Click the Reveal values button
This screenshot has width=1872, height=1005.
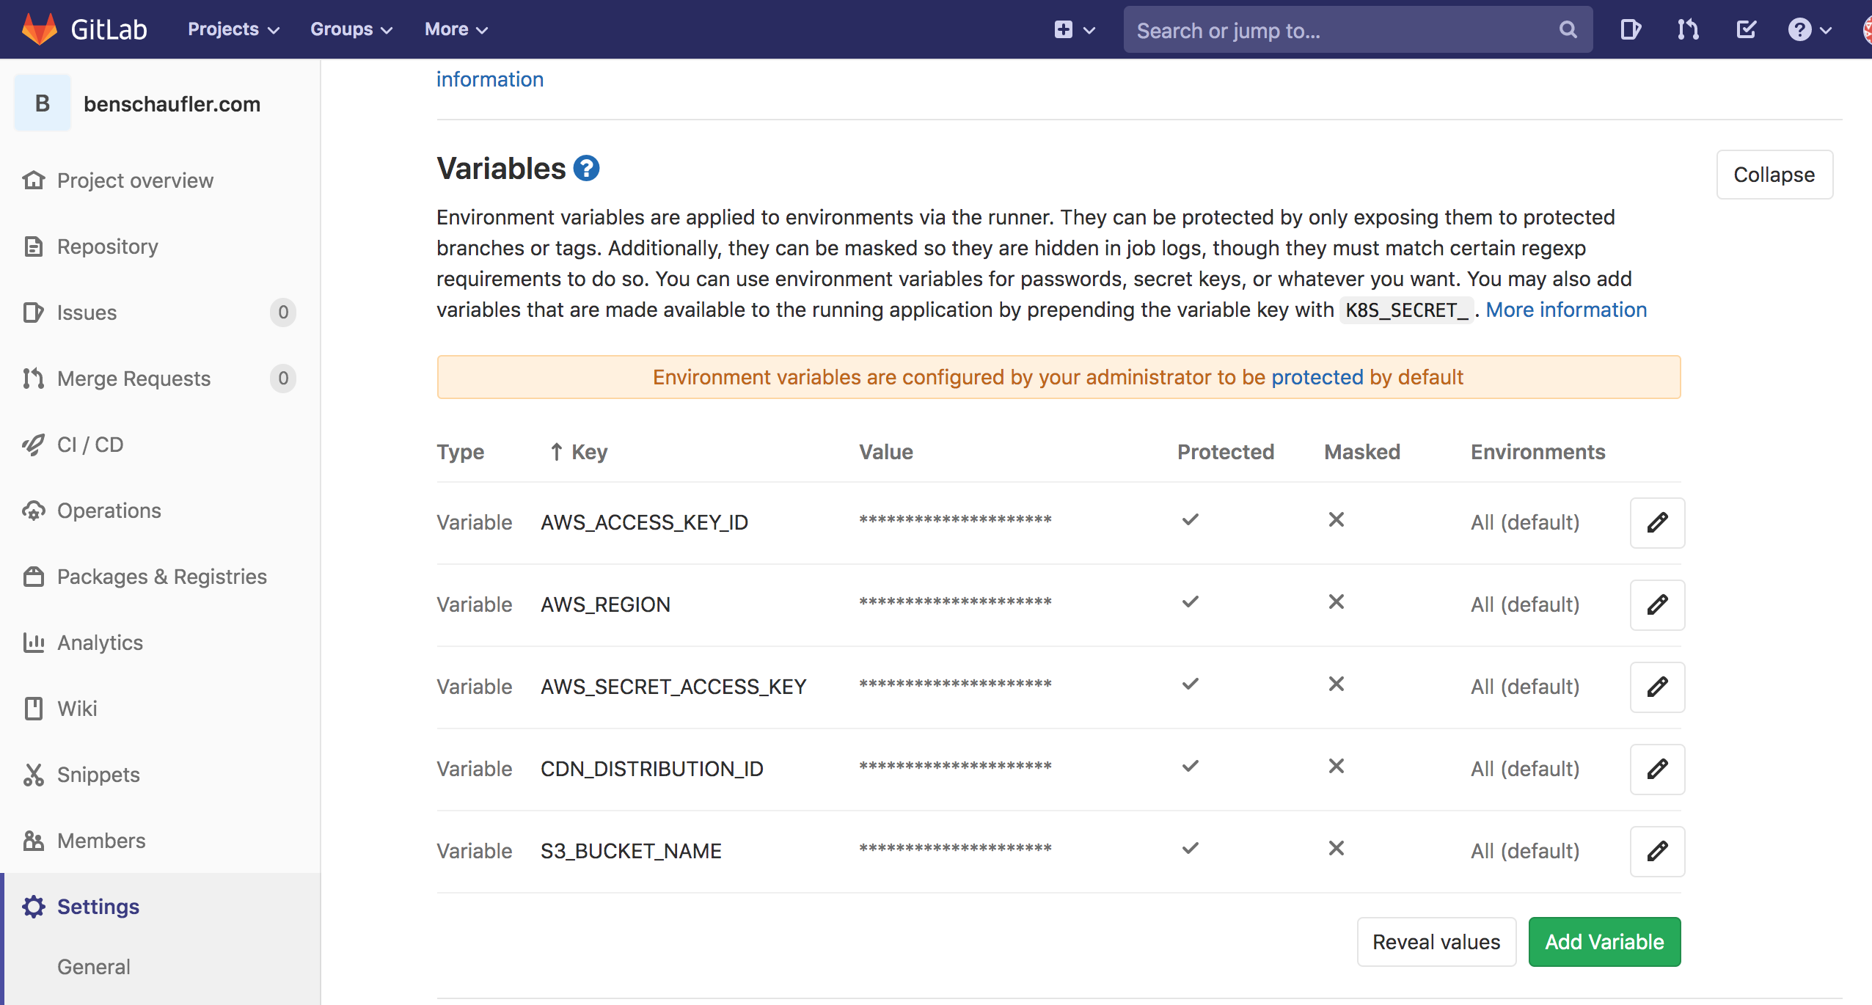(1435, 942)
